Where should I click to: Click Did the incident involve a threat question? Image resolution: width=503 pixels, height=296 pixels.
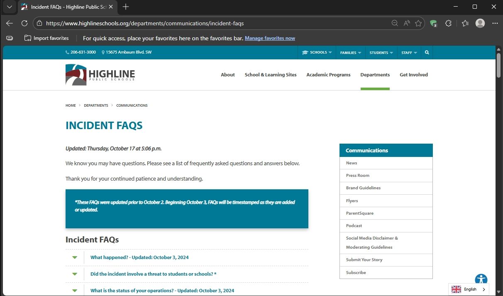(153, 274)
